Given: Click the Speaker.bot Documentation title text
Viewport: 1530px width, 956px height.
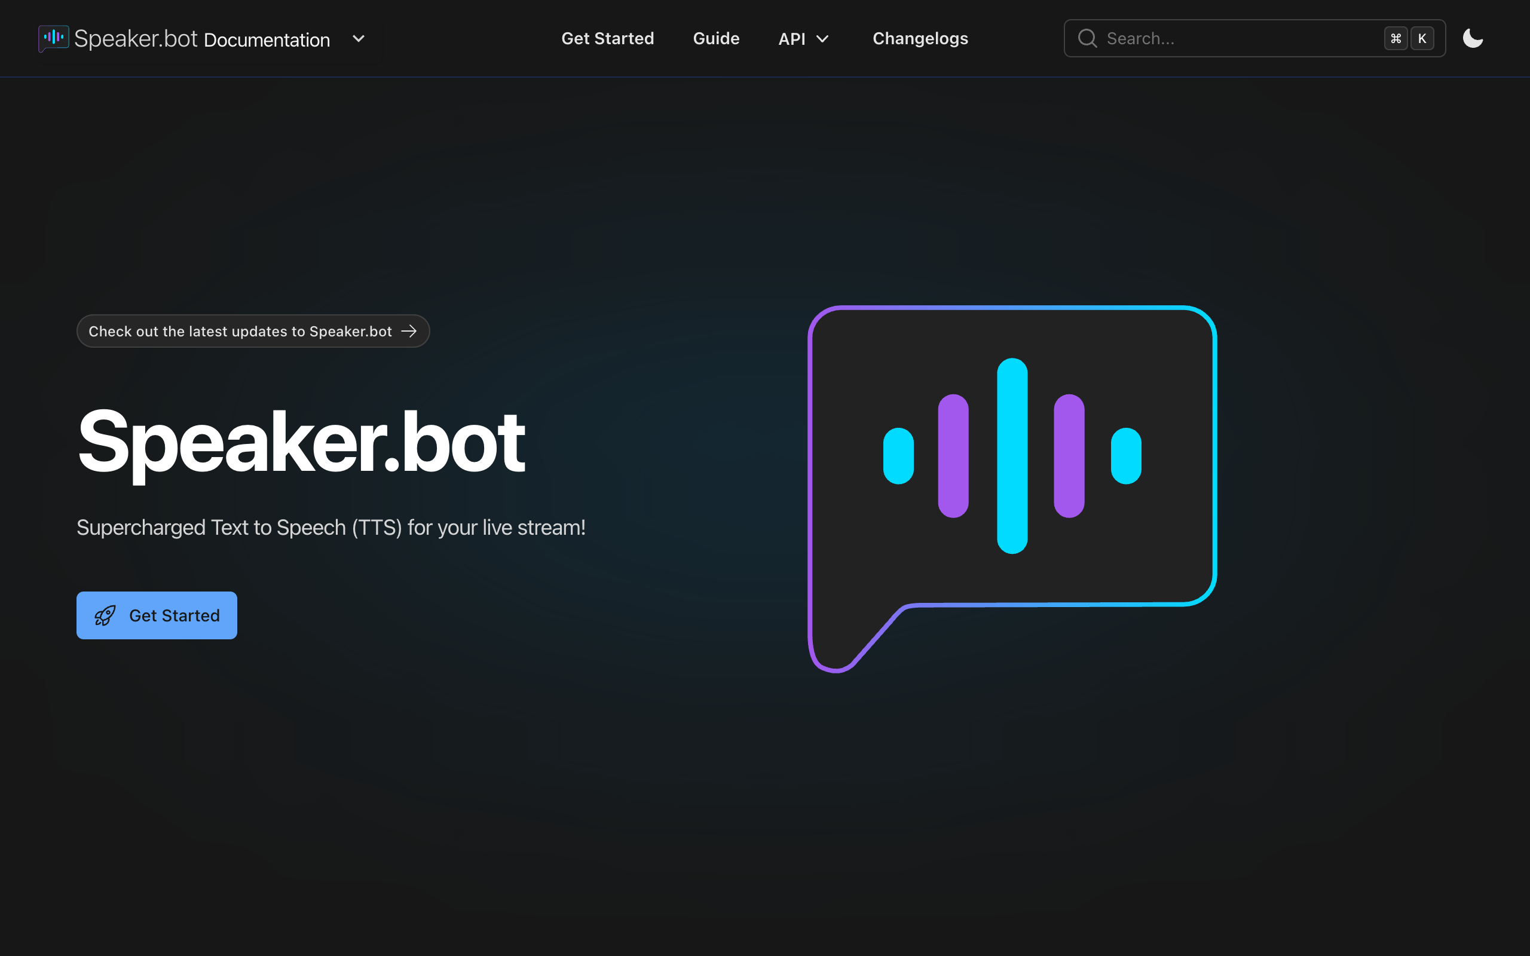Looking at the screenshot, I should click(201, 39).
